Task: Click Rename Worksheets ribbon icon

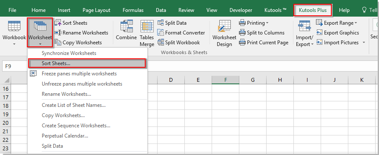Action: point(58,33)
